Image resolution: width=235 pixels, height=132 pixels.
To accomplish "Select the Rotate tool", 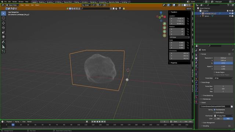I will (3, 28).
